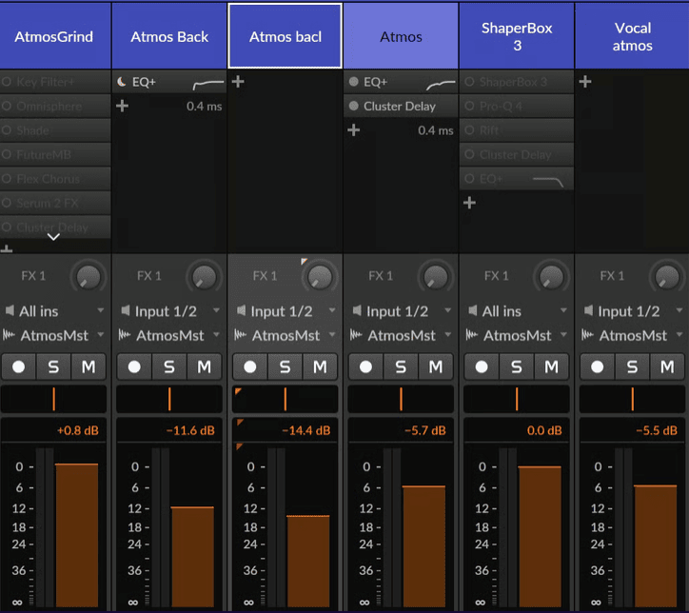The width and height of the screenshot is (689, 613).
Task: Open EQ+ curve thumbnail on ShaperBox 3
Action: tap(548, 181)
